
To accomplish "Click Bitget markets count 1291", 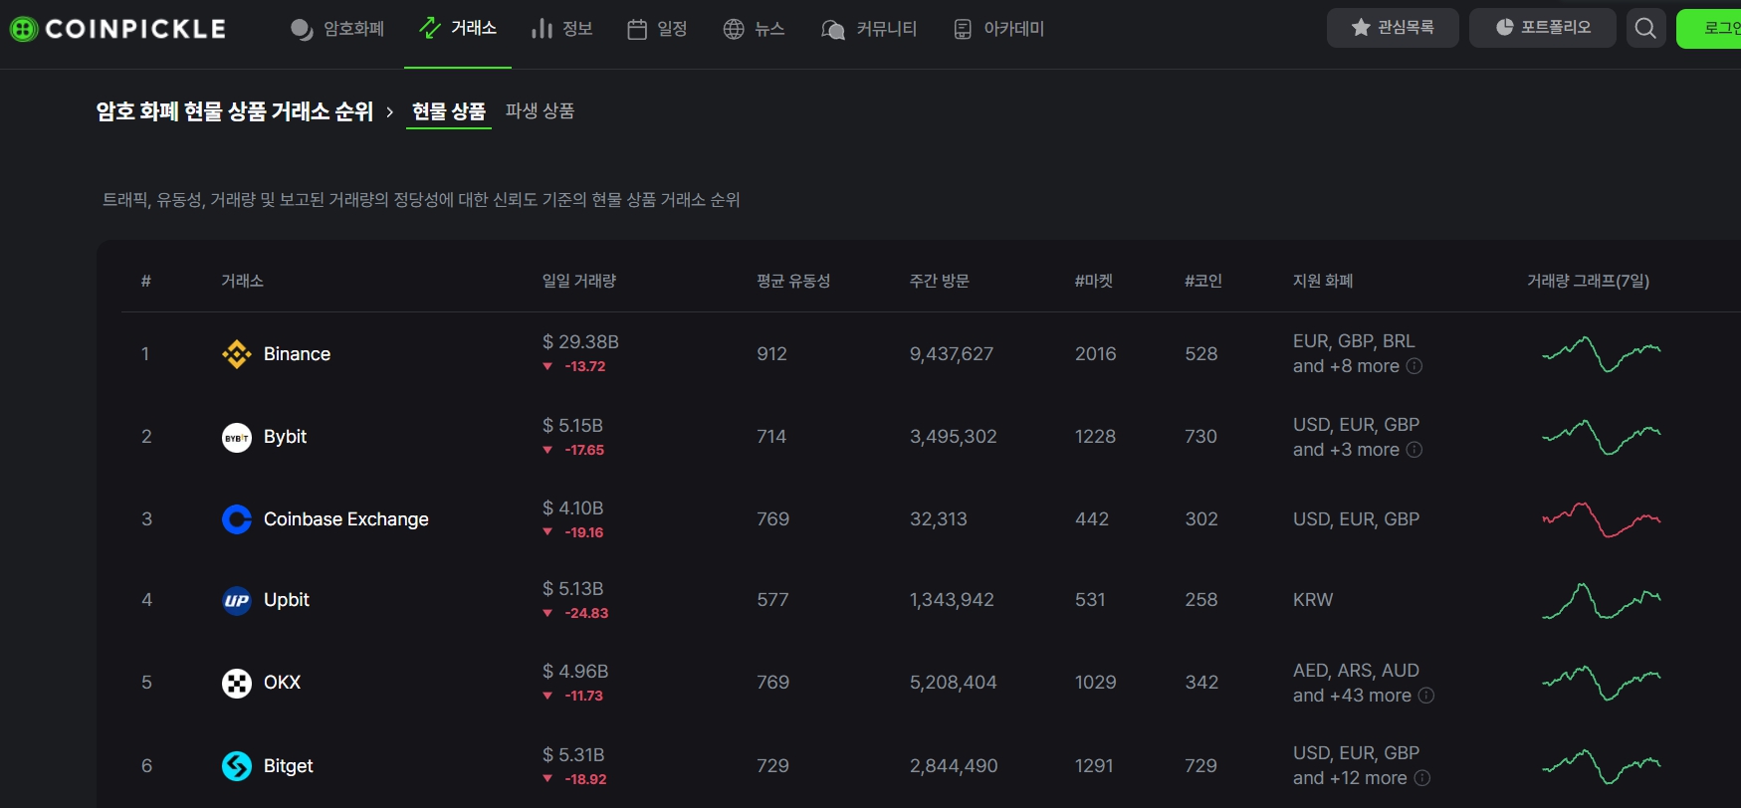I will click(x=1094, y=766).
